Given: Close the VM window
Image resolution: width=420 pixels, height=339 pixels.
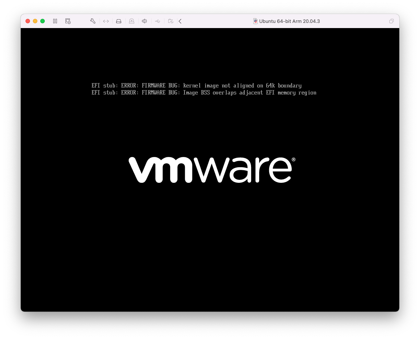Looking at the screenshot, I should 28,21.
